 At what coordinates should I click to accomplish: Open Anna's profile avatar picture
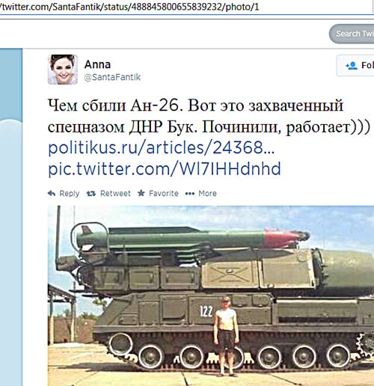(x=63, y=70)
